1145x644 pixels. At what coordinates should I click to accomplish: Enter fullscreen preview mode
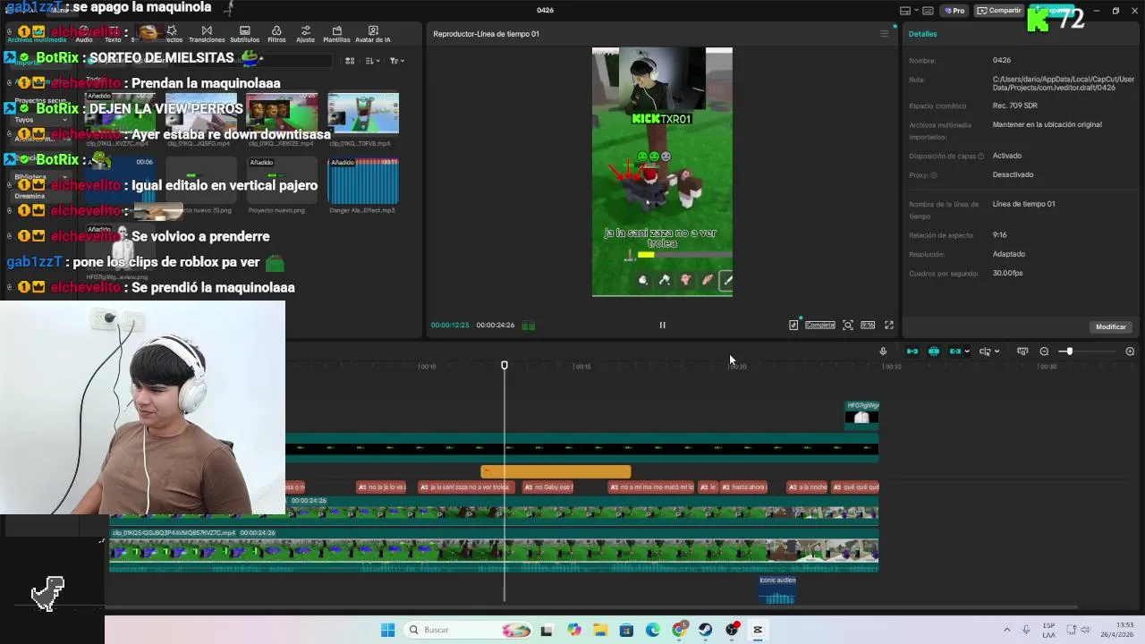(889, 325)
